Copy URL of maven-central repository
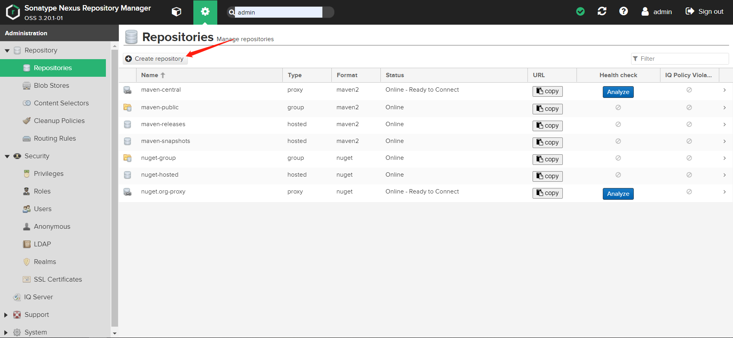The width and height of the screenshot is (733, 338). pos(547,91)
